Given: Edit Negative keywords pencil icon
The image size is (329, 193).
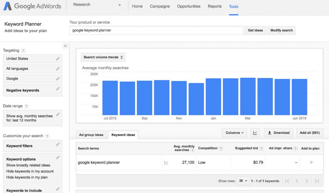Looking at the screenshot, I should [x=58, y=89].
